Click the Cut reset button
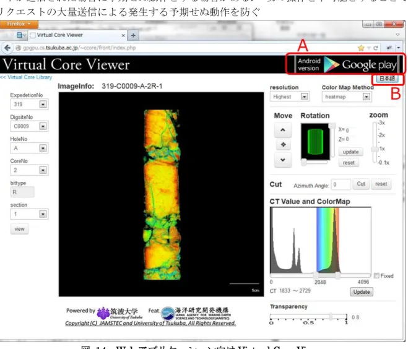The width and height of the screenshot is (408, 349). pyautogui.click(x=381, y=184)
